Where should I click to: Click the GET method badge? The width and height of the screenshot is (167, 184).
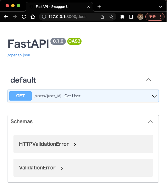[x=20, y=96]
